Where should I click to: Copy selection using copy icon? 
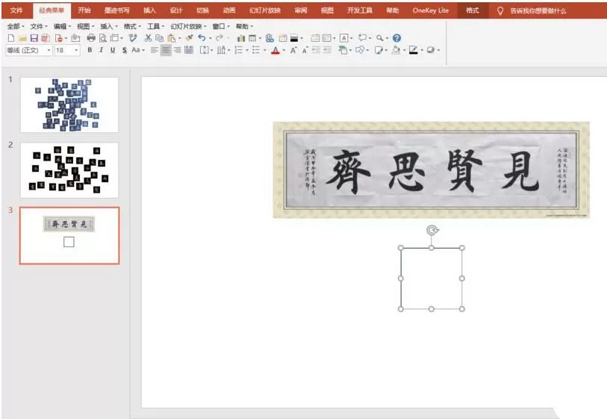159,38
